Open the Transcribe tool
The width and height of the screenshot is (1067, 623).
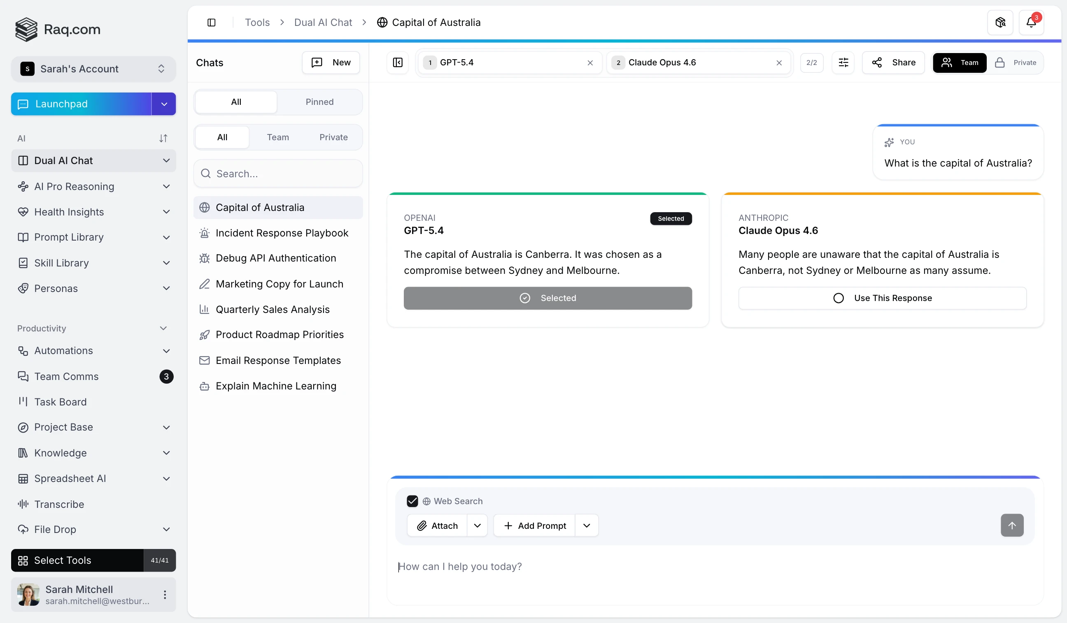point(59,504)
